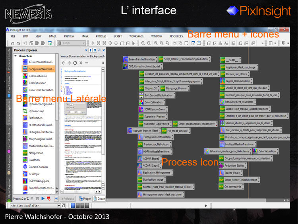The height and width of the screenshot is (224, 298).
Task: Select FastRotation process
Action: point(33,118)
